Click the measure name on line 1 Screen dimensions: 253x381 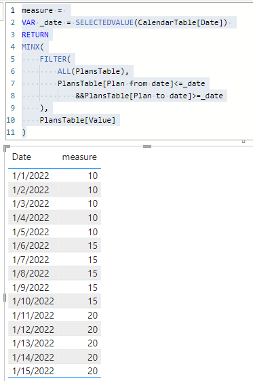pos(37,10)
